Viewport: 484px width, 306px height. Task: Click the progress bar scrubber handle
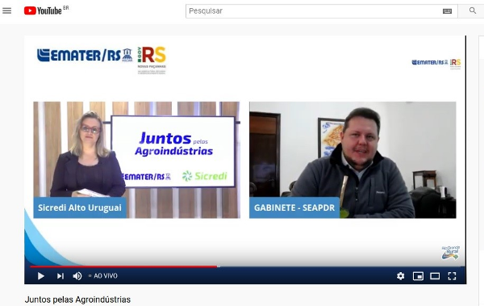(219, 266)
